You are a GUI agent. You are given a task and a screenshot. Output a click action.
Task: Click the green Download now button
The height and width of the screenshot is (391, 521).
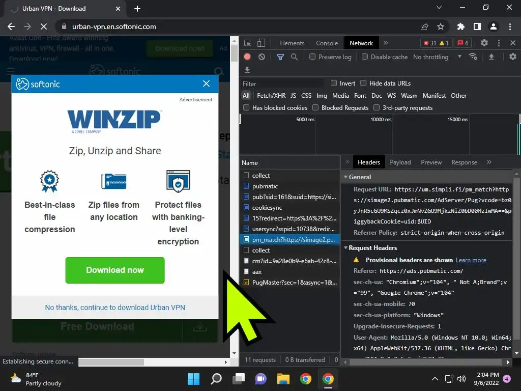[x=115, y=270]
